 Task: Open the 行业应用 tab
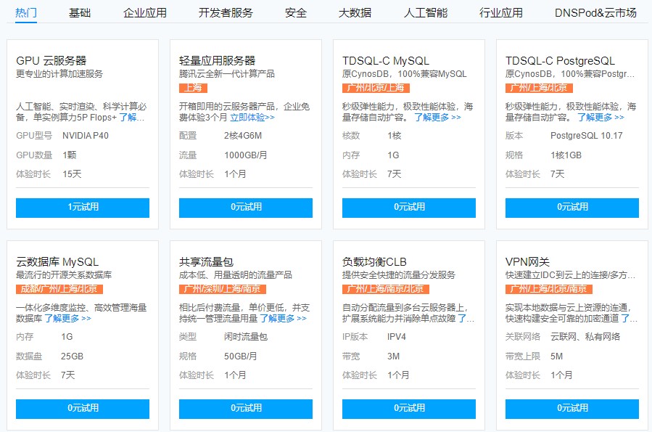[x=500, y=13]
